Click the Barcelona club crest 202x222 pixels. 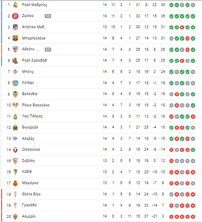click(x=15, y=38)
